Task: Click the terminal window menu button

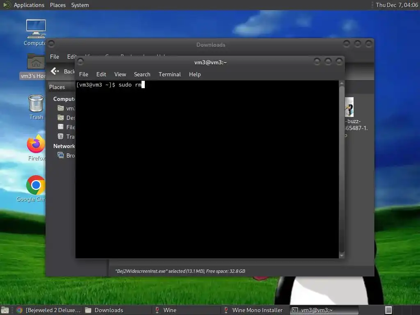Action: pyautogui.click(x=80, y=62)
